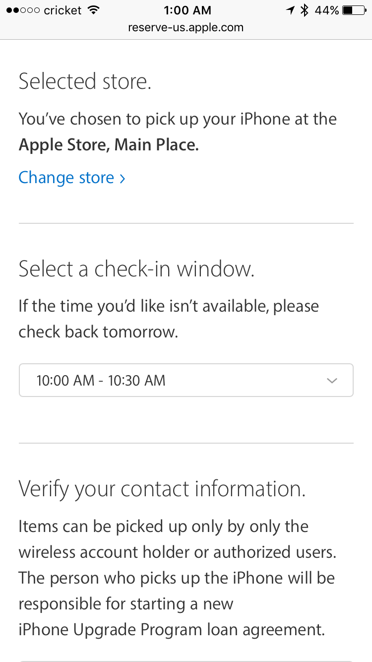Tap the Wi-Fi status icon

pos(92,10)
